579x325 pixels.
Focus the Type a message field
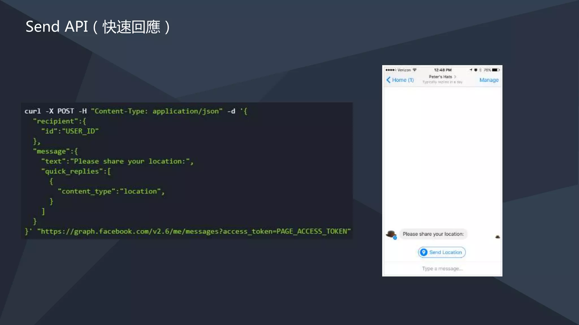tap(442, 269)
